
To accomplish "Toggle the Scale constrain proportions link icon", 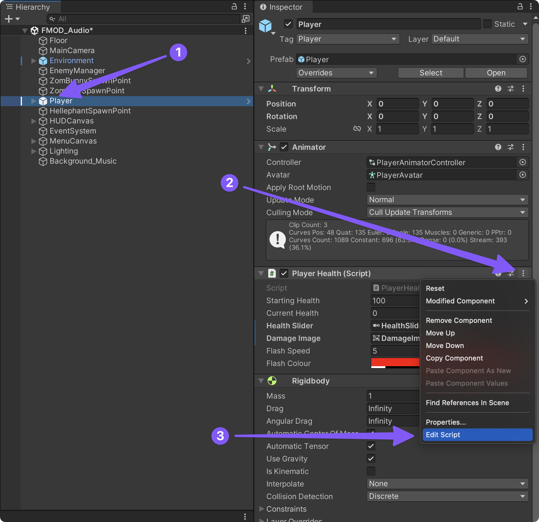I will click(x=357, y=129).
